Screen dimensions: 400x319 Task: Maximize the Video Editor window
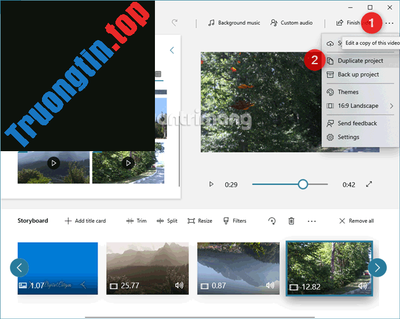point(370,7)
